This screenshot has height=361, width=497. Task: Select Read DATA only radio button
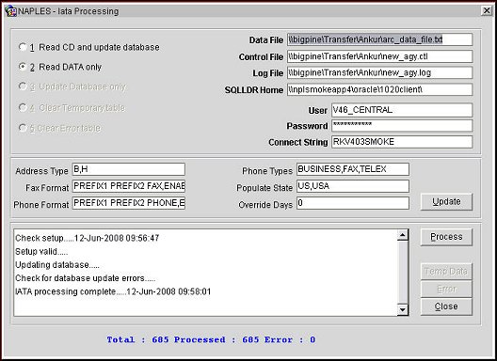(x=23, y=67)
